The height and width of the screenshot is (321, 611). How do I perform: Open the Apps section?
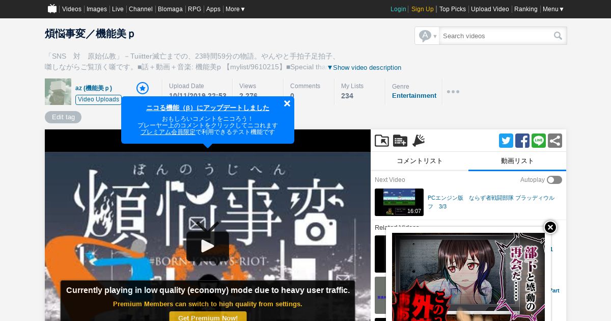[213, 9]
